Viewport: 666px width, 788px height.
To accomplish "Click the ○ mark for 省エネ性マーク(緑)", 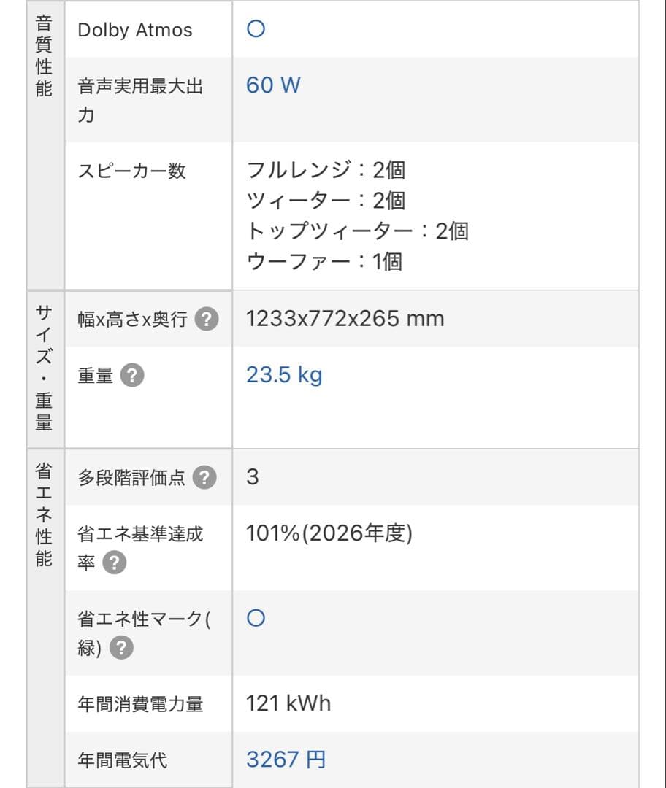I will pos(255,617).
